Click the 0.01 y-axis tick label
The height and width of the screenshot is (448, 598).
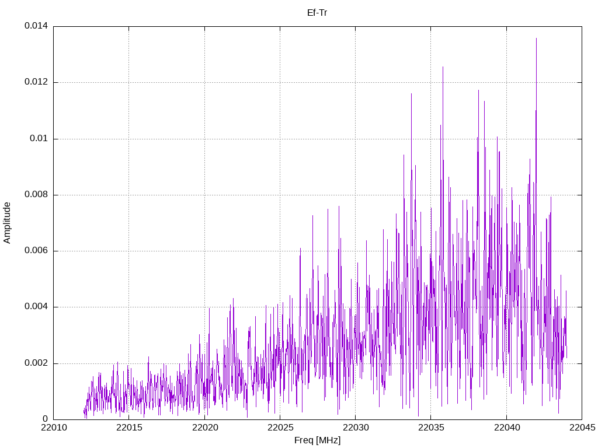[39, 138]
